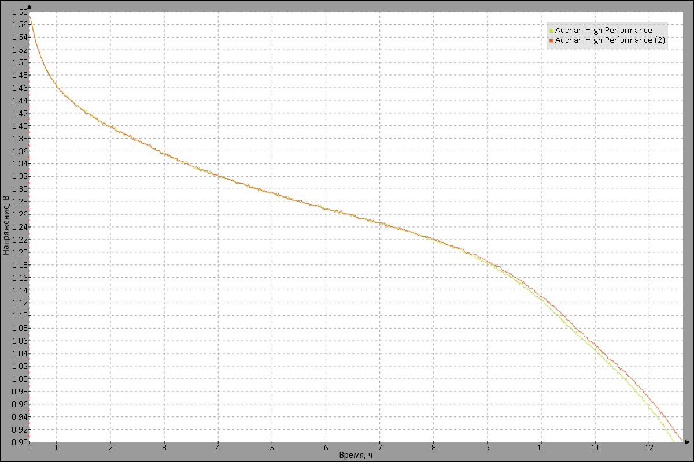Select the 'Auchan High Performance' legend label
The width and height of the screenshot is (694, 462).
(603, 30)
